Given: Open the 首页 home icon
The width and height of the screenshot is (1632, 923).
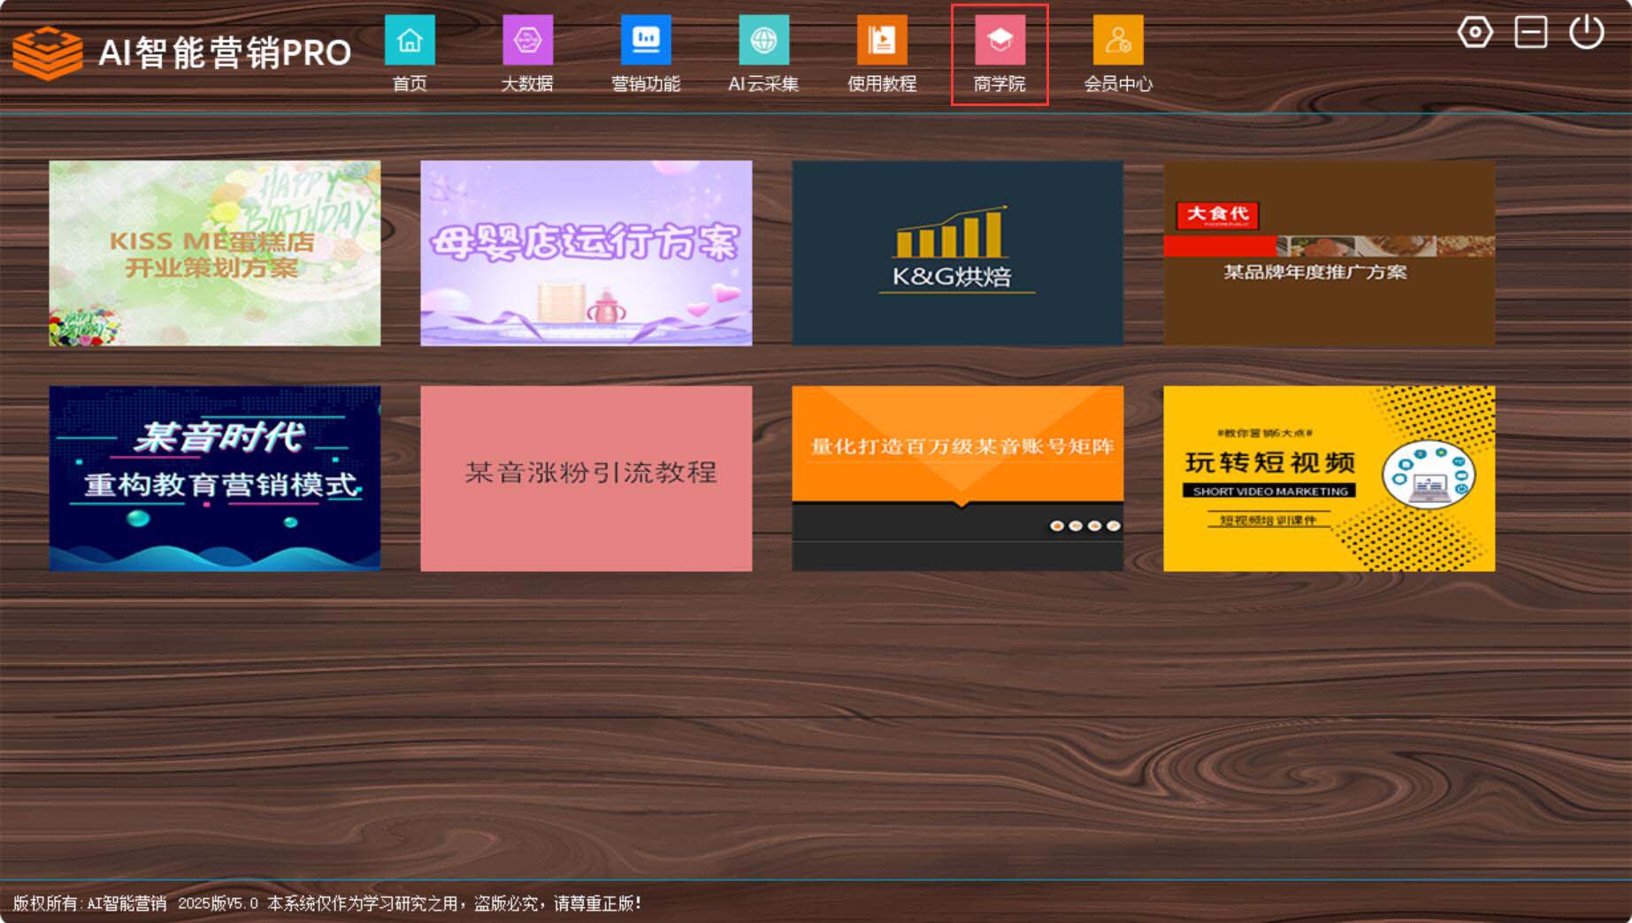Looking at the screenshot, I should [410, 42].
